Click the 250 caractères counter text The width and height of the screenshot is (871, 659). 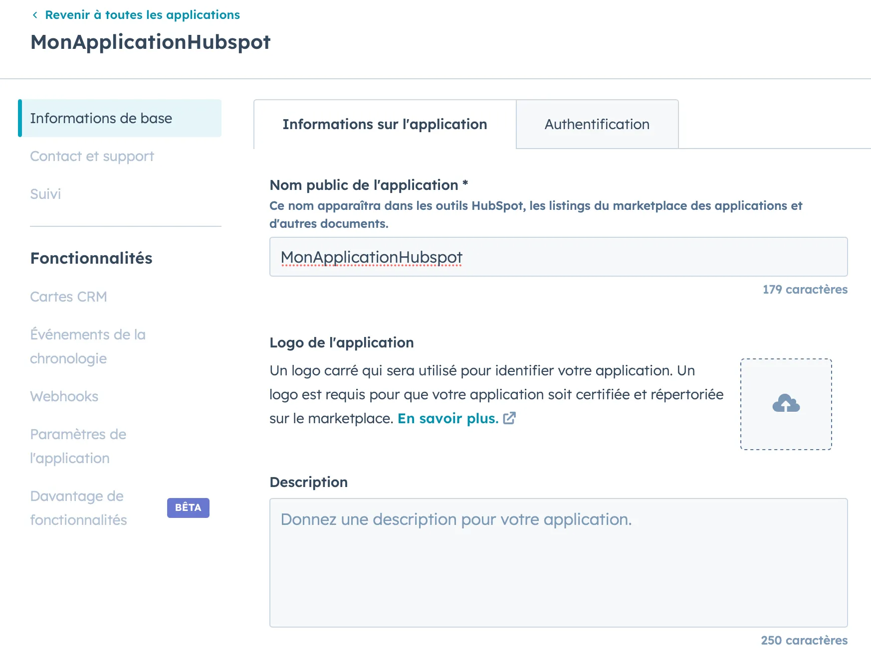(804, 641)
